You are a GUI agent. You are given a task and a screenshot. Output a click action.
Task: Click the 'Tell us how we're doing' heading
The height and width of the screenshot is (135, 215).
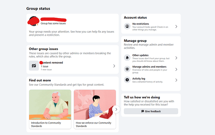point(142,97)
